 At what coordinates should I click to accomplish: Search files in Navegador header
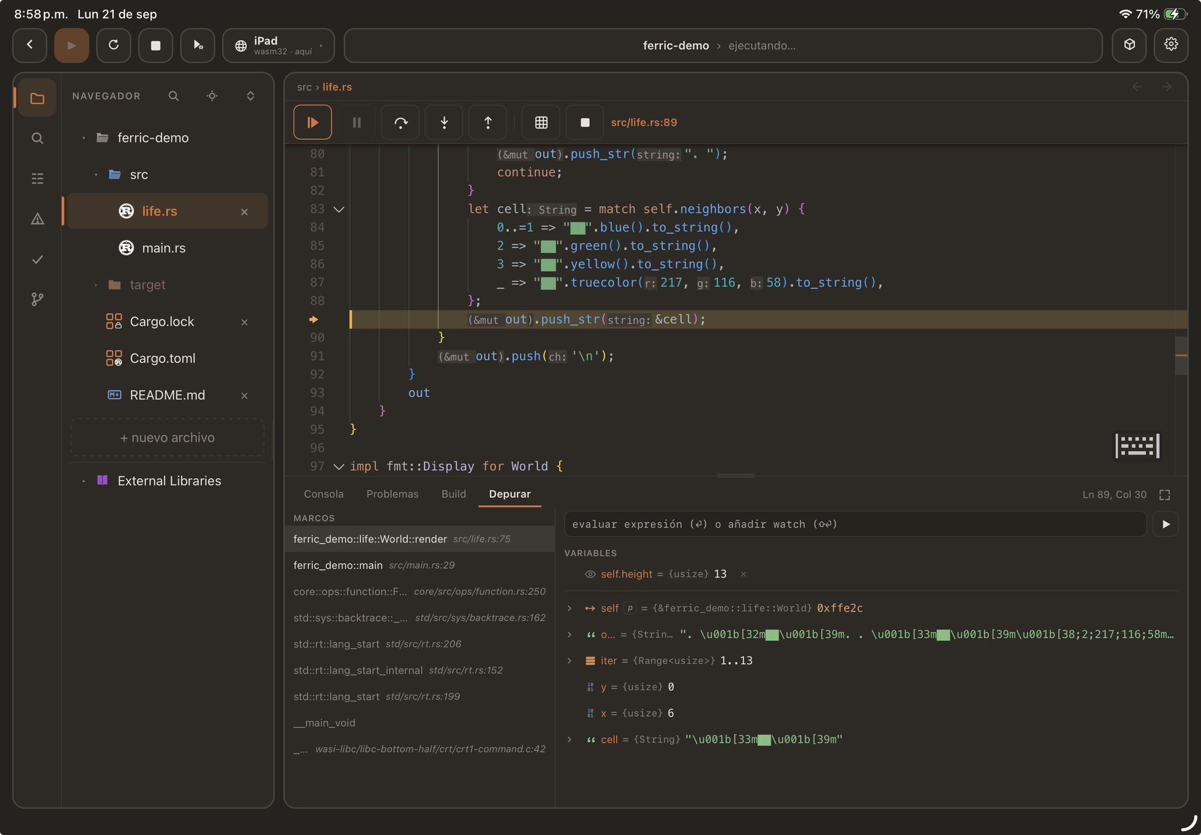(174, 96)
